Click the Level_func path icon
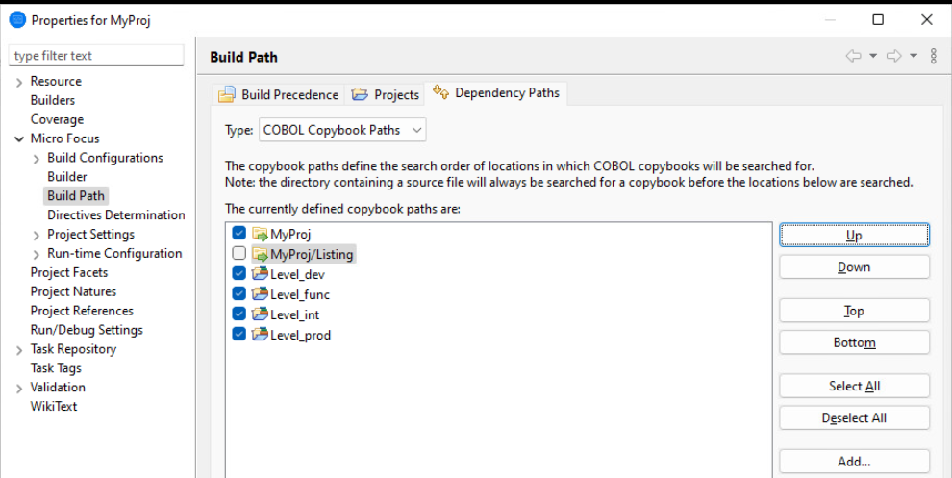This screenshot has height=478, width=952. [x=260, y=294]
